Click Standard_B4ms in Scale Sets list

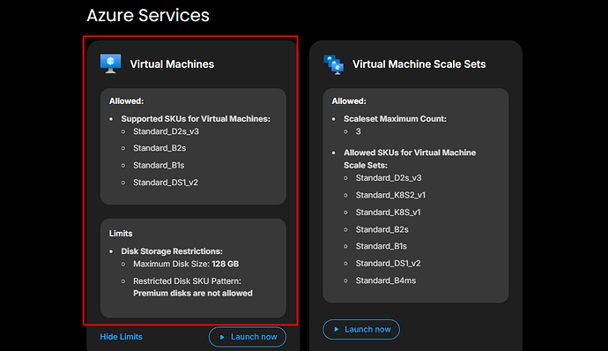click(386, 280)
